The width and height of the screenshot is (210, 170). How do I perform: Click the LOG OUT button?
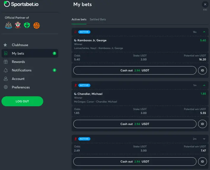point(22,101)
